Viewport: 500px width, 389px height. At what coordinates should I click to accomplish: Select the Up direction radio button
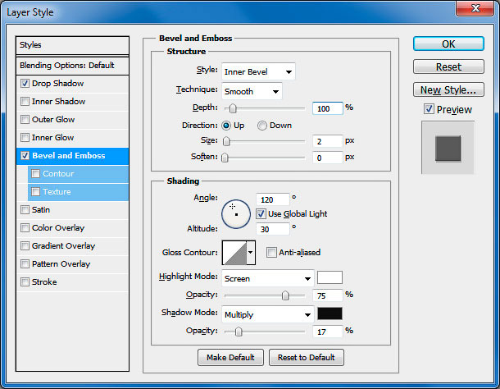tap(226, 126)
